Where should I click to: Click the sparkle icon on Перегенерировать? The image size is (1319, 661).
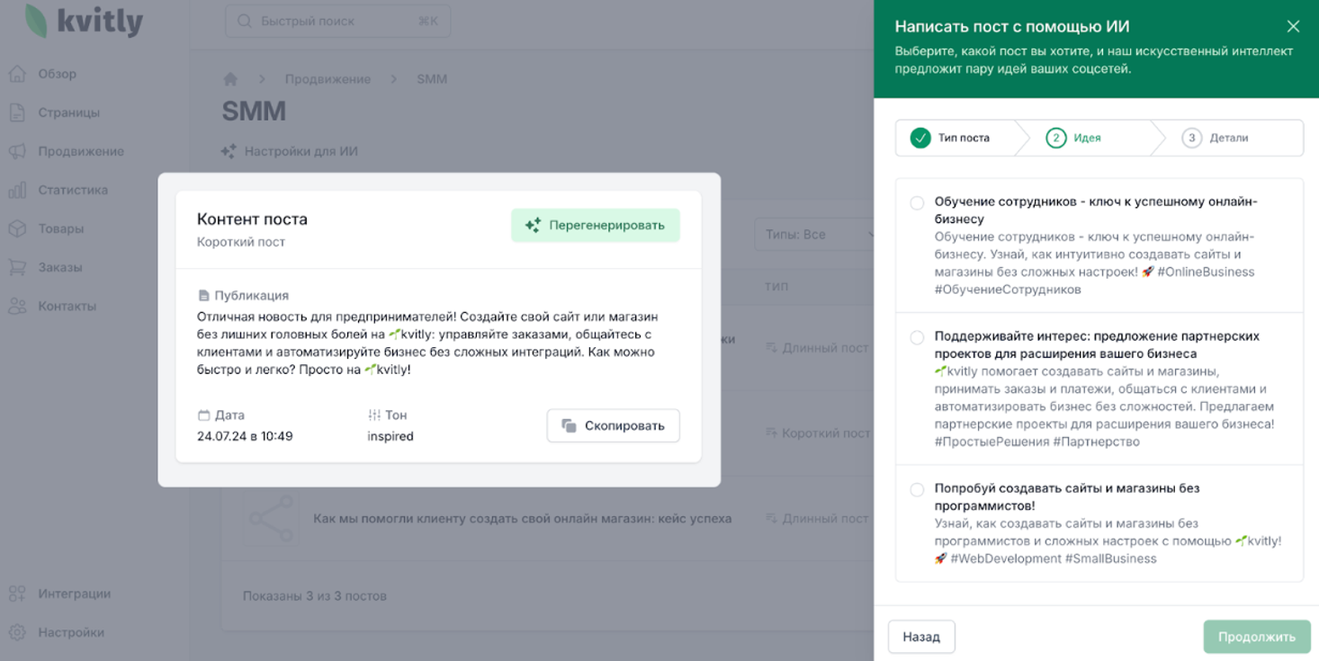534,225
